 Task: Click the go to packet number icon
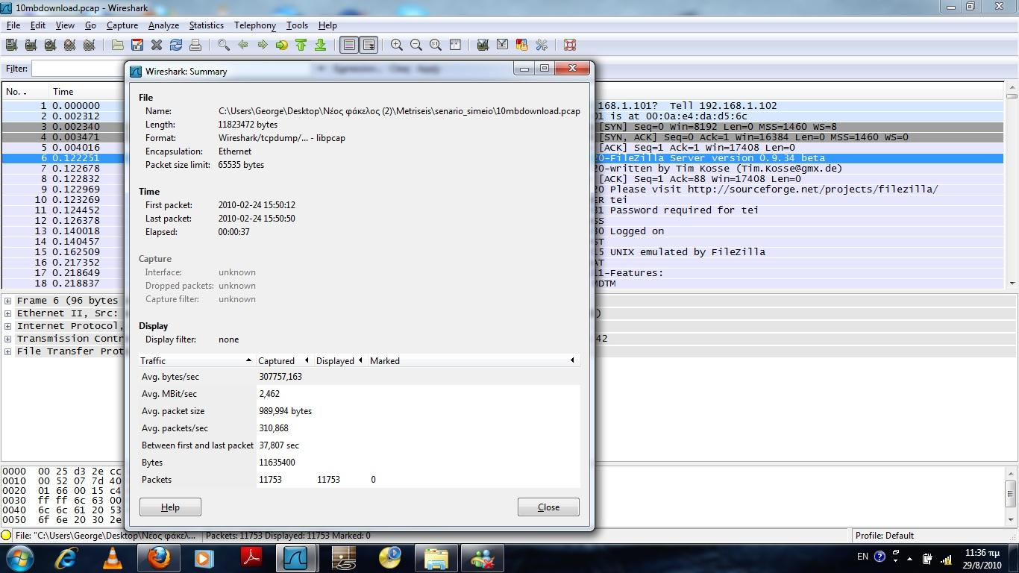pos(282,45)
